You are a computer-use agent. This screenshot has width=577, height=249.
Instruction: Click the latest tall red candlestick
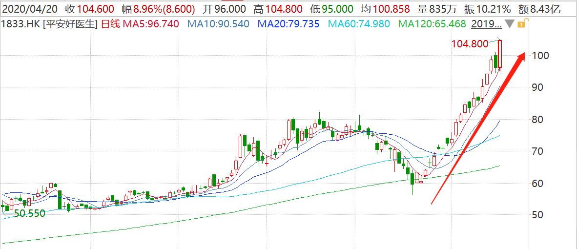[500, 56]
